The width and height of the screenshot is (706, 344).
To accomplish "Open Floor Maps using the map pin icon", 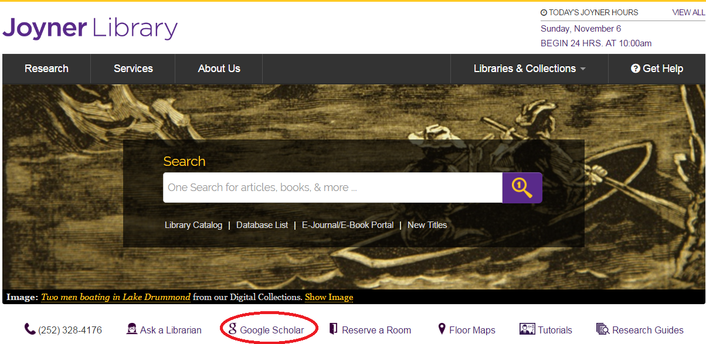I will [441, 329].
